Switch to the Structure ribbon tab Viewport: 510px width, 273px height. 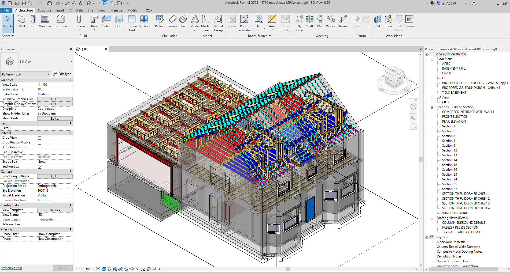pos(44,10)
